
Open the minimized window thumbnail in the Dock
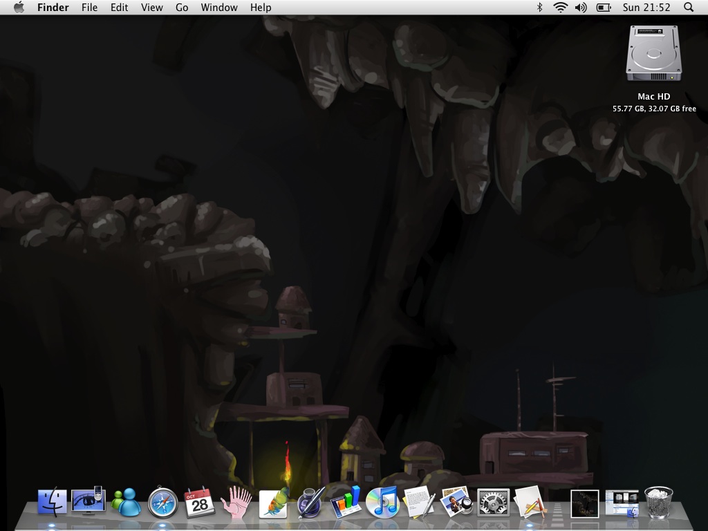(x=622, y=503)
